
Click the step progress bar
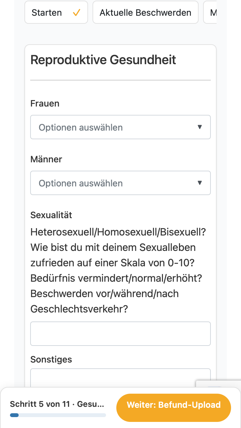point(58,415)
